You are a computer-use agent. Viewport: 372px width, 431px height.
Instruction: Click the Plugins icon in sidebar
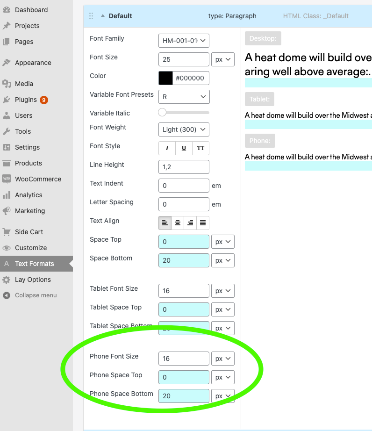tap(7, 100)
